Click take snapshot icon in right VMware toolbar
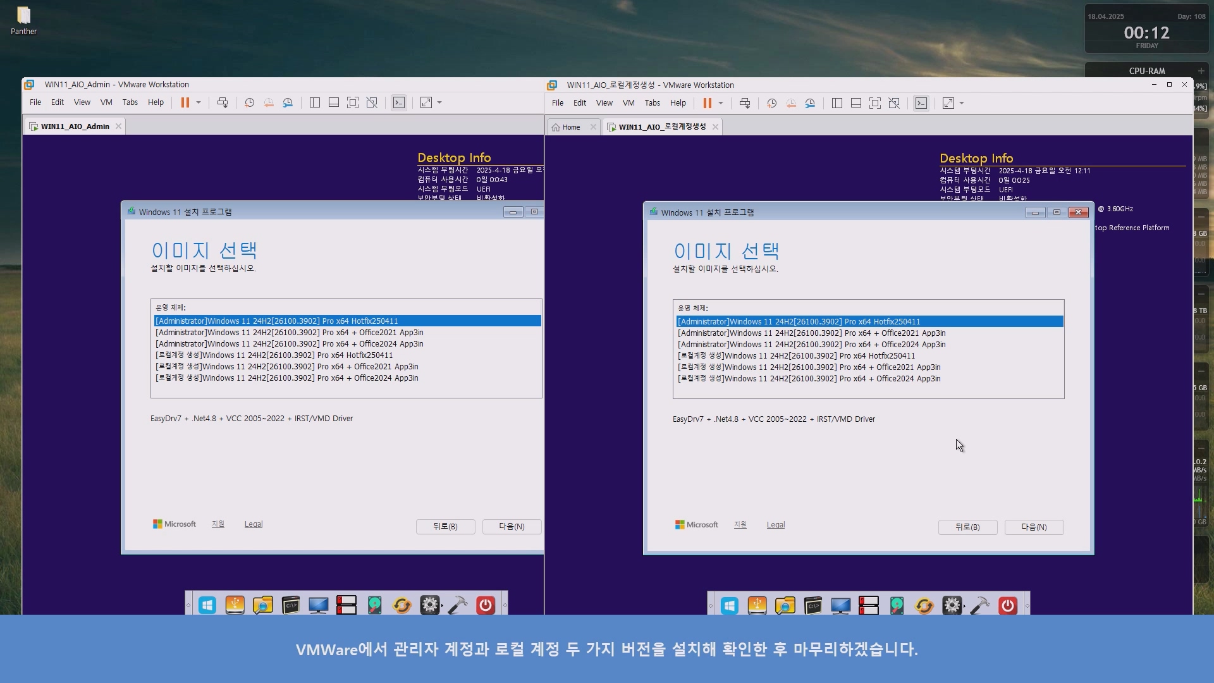Screen dimensions: 1214x683 [771, 103]
